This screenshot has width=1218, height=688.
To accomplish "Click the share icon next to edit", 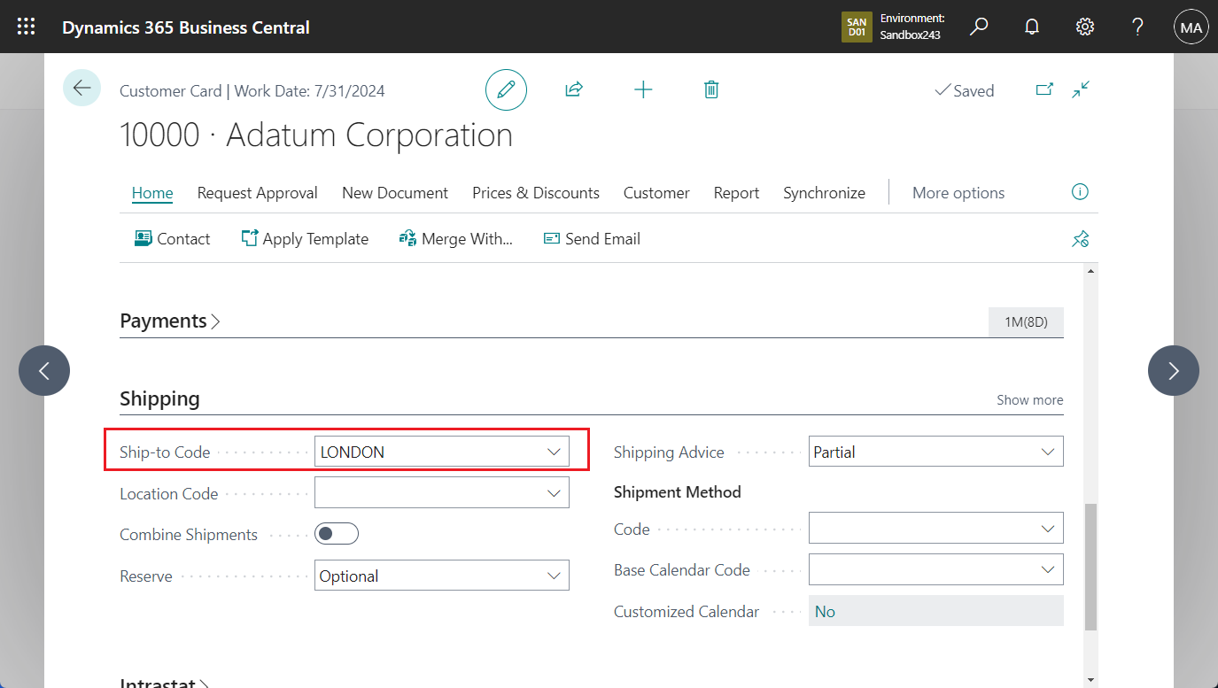I will (573, 89).
